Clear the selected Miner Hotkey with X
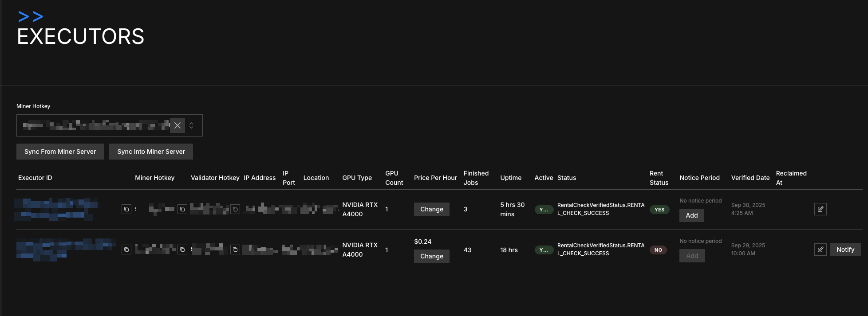 178,125
